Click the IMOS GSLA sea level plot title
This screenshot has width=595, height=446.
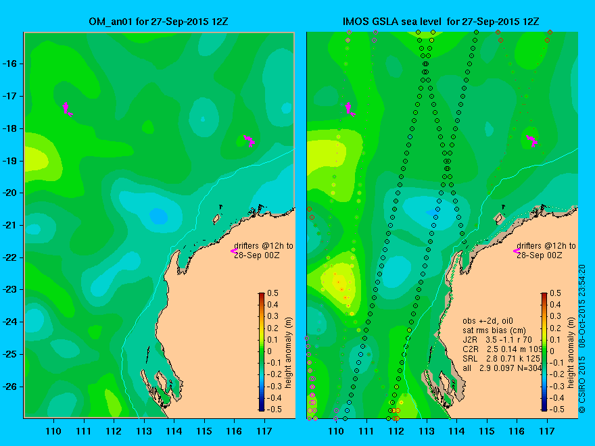(441, 22)
